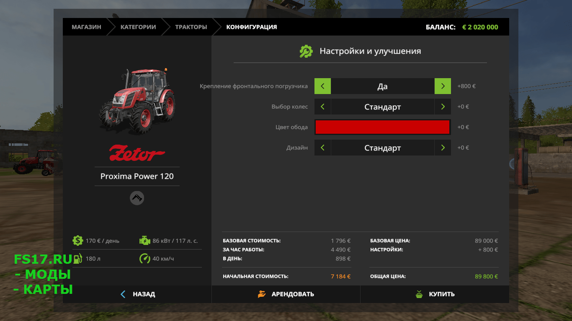572x321 pixels.
Task: Click the blue back-arrow icon beside Назад
Action: point(123,294)
